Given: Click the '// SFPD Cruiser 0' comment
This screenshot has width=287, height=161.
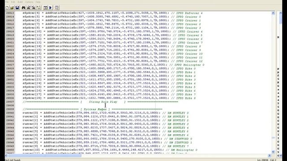Looking at the screenshot, I should click(186, 17).
